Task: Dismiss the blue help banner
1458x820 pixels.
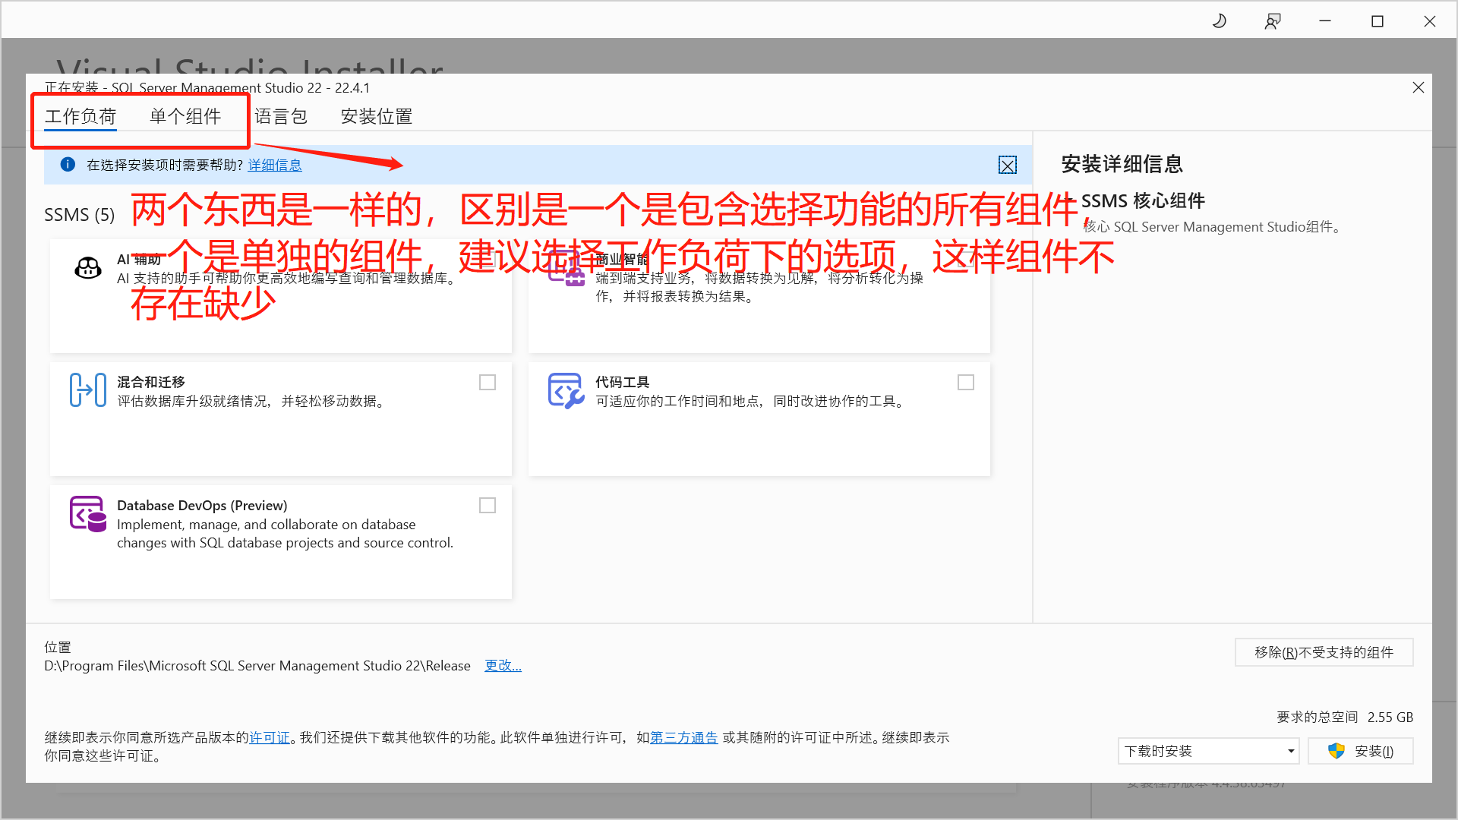Action: point(1007,166)
